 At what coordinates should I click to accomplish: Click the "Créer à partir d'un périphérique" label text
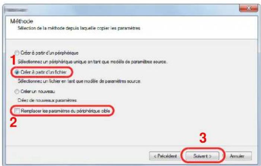[50, 53]
